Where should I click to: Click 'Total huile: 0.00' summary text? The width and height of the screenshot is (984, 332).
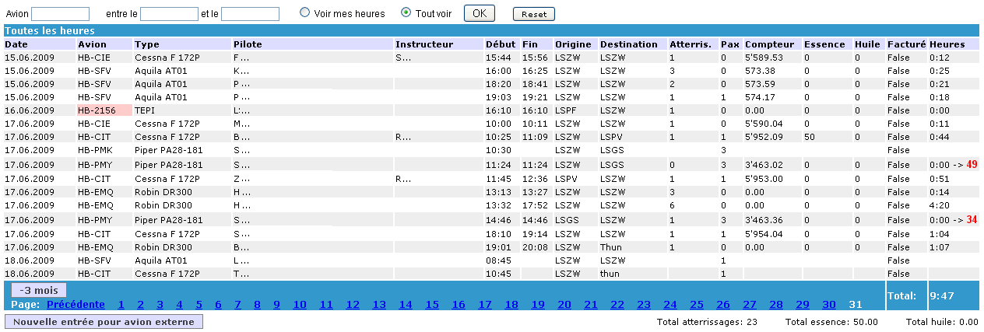(x=942, y=322)
